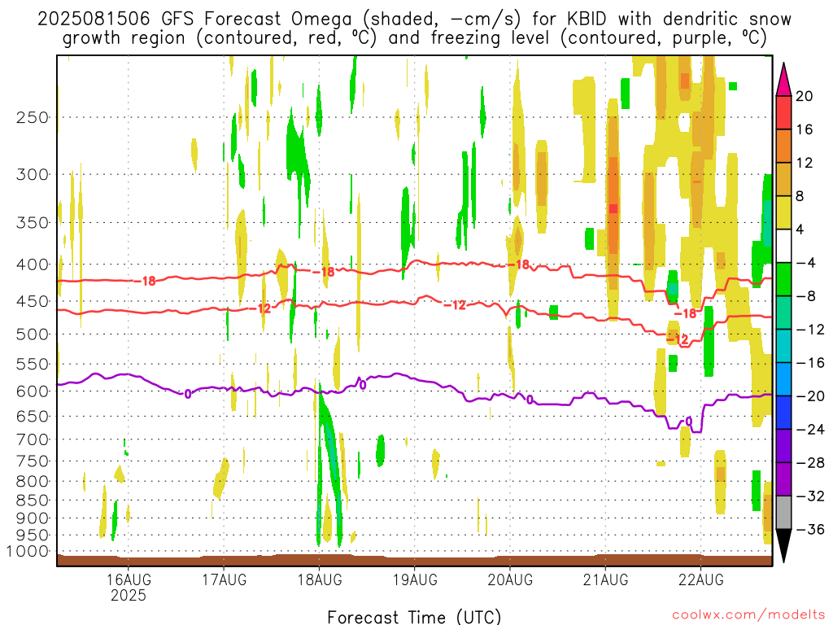Click the 900 pressure level label
833x625 pixels.
(33, 518)
